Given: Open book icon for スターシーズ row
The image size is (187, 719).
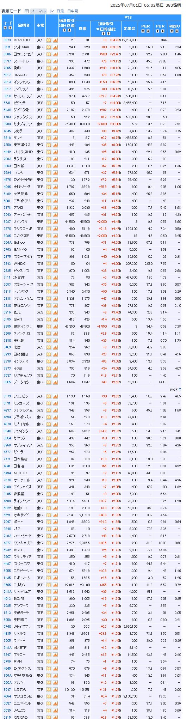Looking at the screenshot, I should pos(49,285).
